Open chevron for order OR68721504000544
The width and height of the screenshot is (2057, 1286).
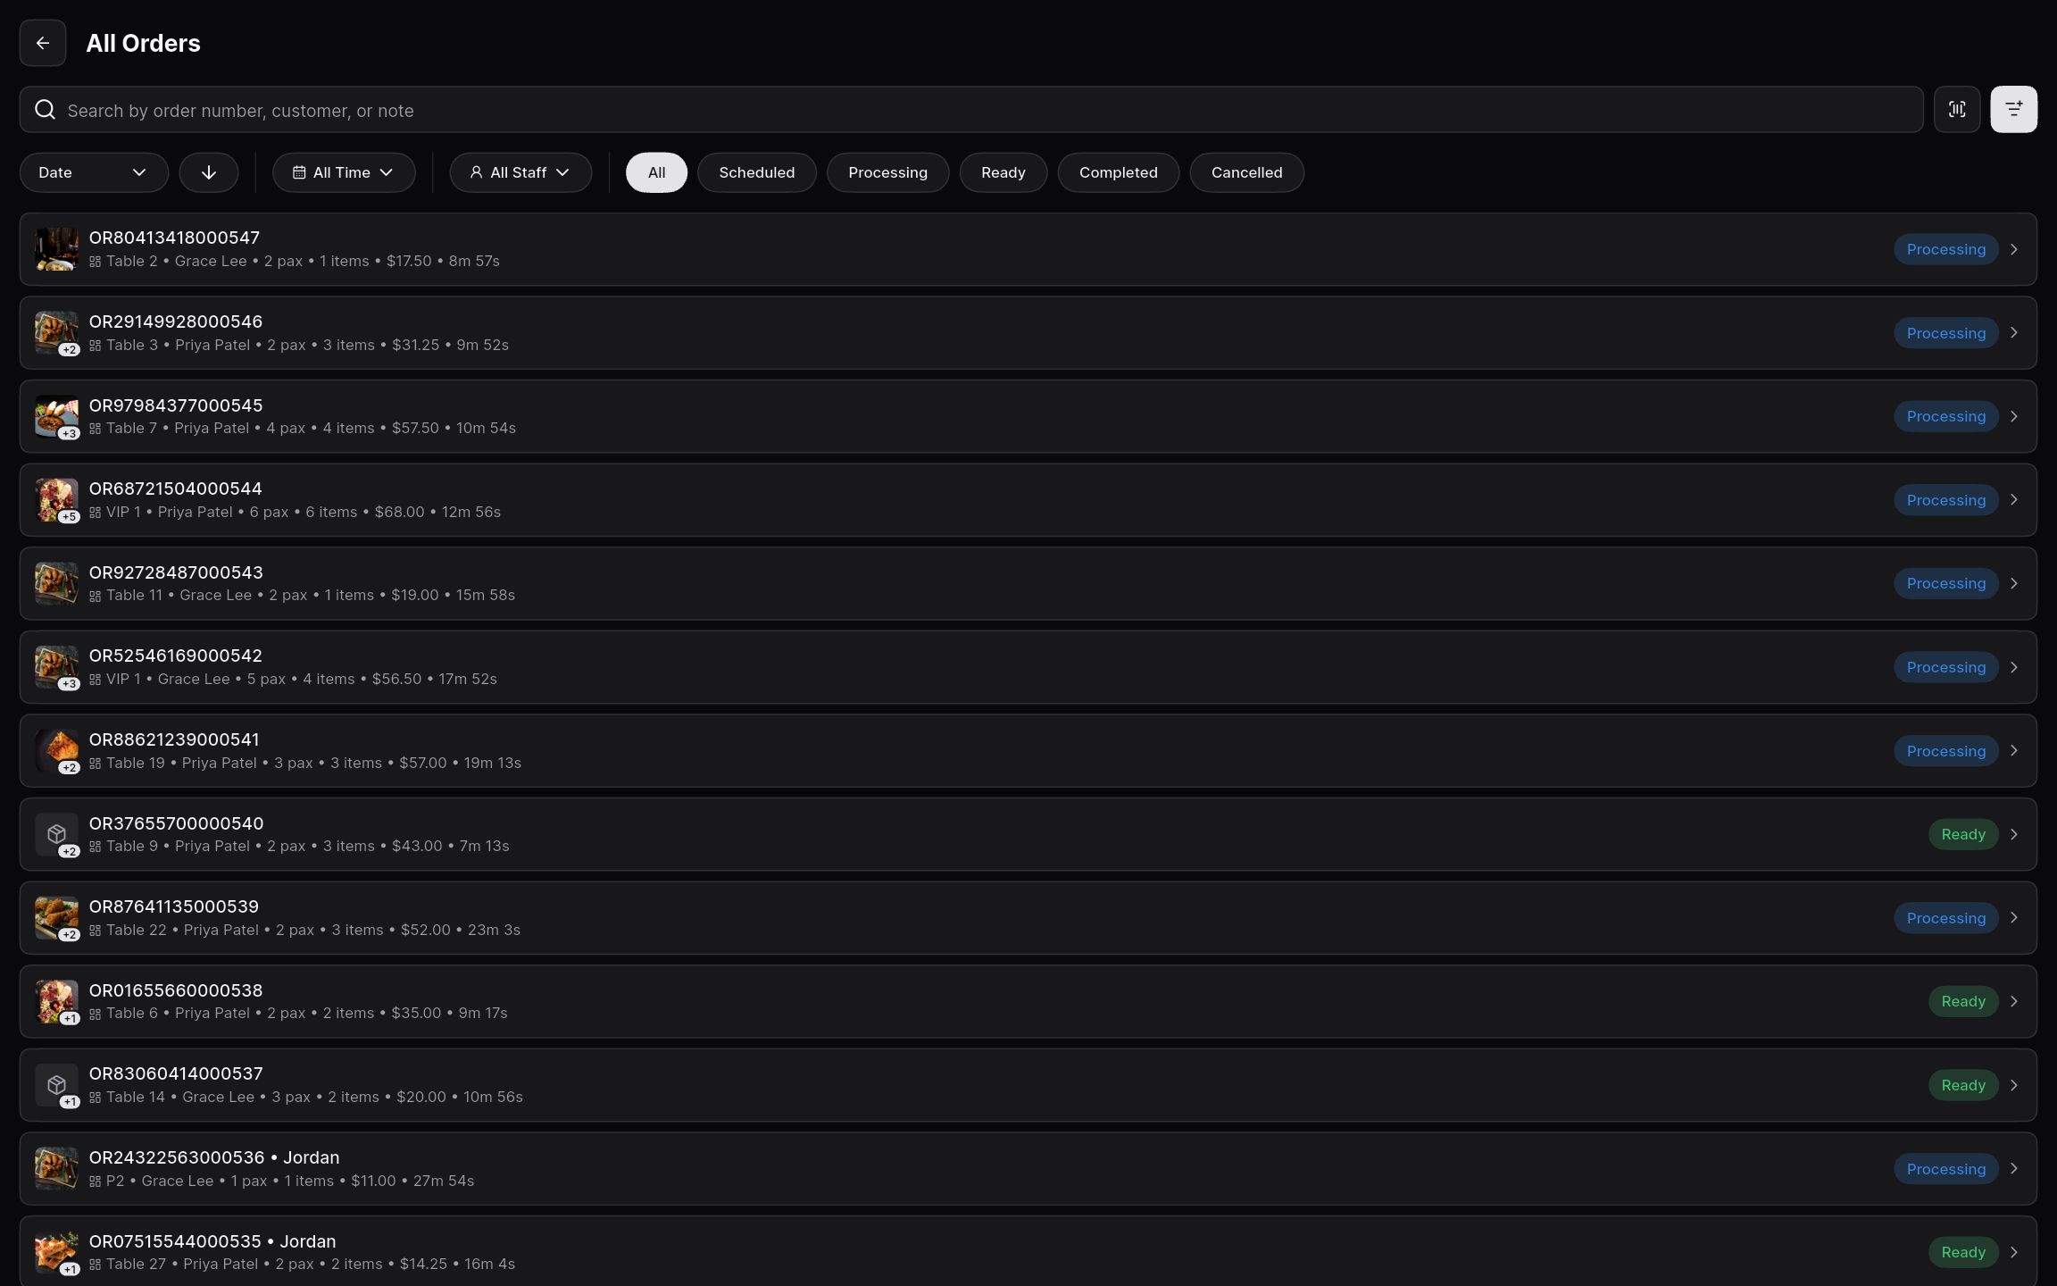pos(2014,499)
